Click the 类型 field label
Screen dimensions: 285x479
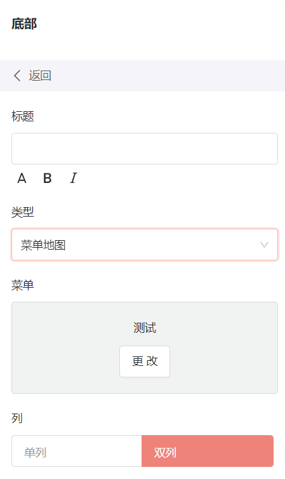[x=23, y=212]
